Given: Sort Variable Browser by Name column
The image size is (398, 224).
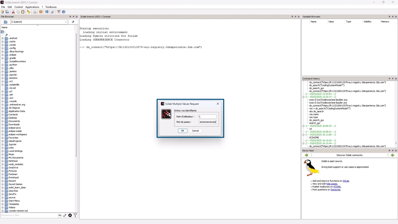Looking at the screenshot, I should (313, 22).
